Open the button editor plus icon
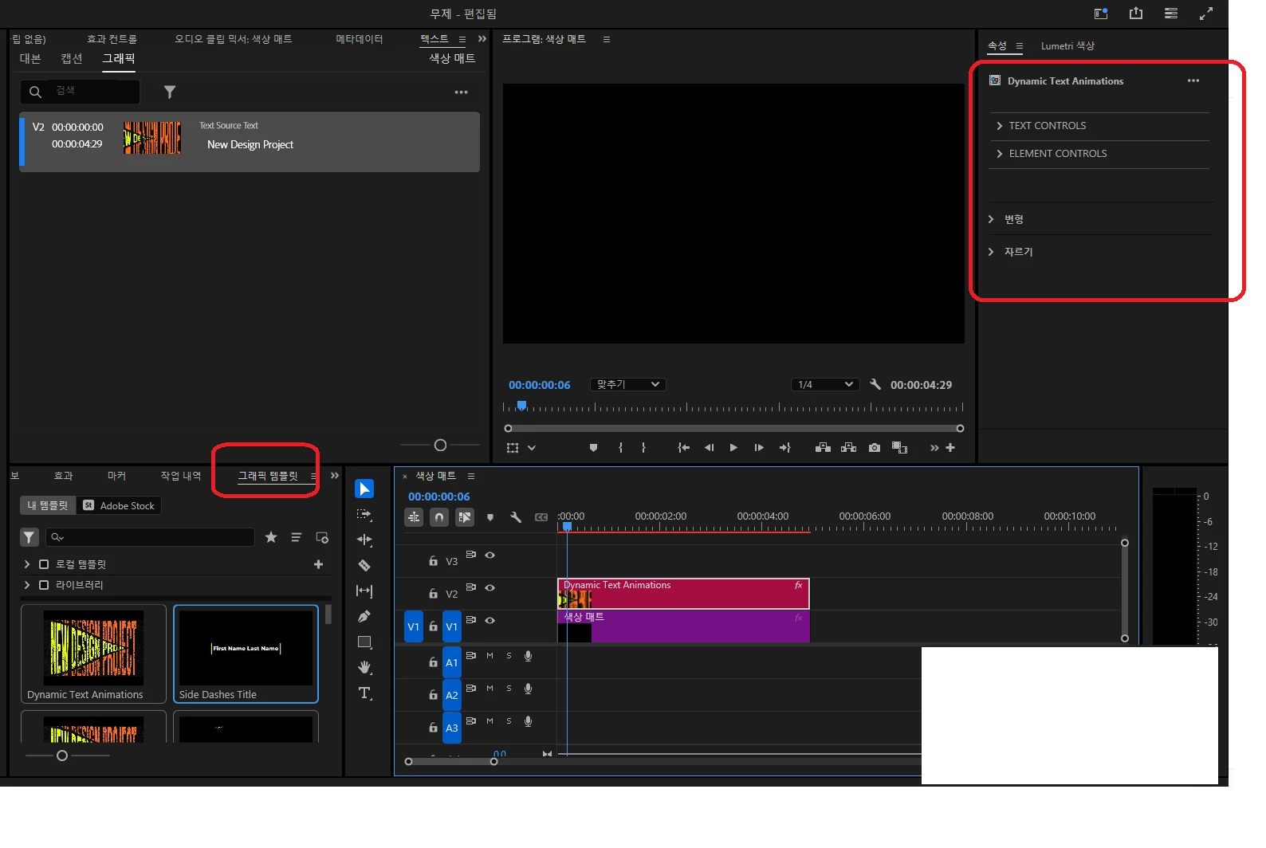 click(950, 448)
